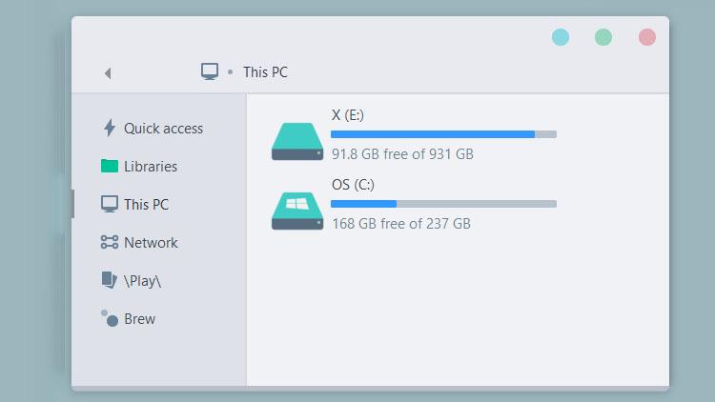Click the OS (C:) drive usage bar
Screen dimensions: 715x402
click(443, 204)
